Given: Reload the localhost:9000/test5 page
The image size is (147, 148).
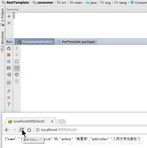Looking at the screenshot, I should point(22,130).
